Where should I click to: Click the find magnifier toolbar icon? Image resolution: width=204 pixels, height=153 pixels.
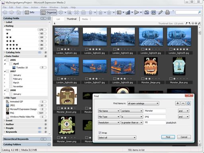coord(69,12)
